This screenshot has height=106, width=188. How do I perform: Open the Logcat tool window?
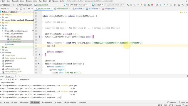58,102
